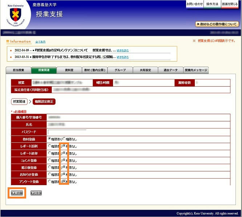Click the Keio University crest logo

click(x=15, y=15)
